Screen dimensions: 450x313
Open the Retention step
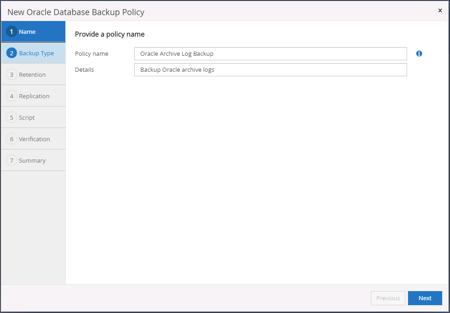32,74
